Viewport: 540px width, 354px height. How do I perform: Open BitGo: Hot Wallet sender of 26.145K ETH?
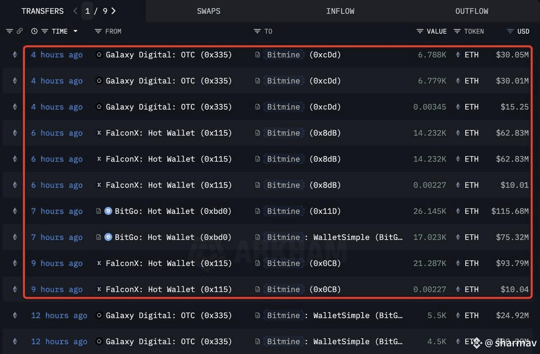point(173,211)
